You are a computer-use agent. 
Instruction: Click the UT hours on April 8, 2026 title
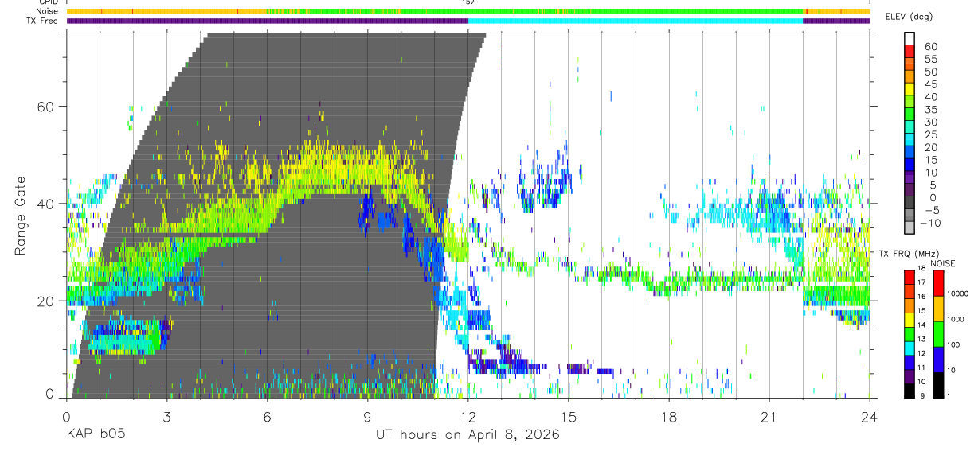coord(468,435)
